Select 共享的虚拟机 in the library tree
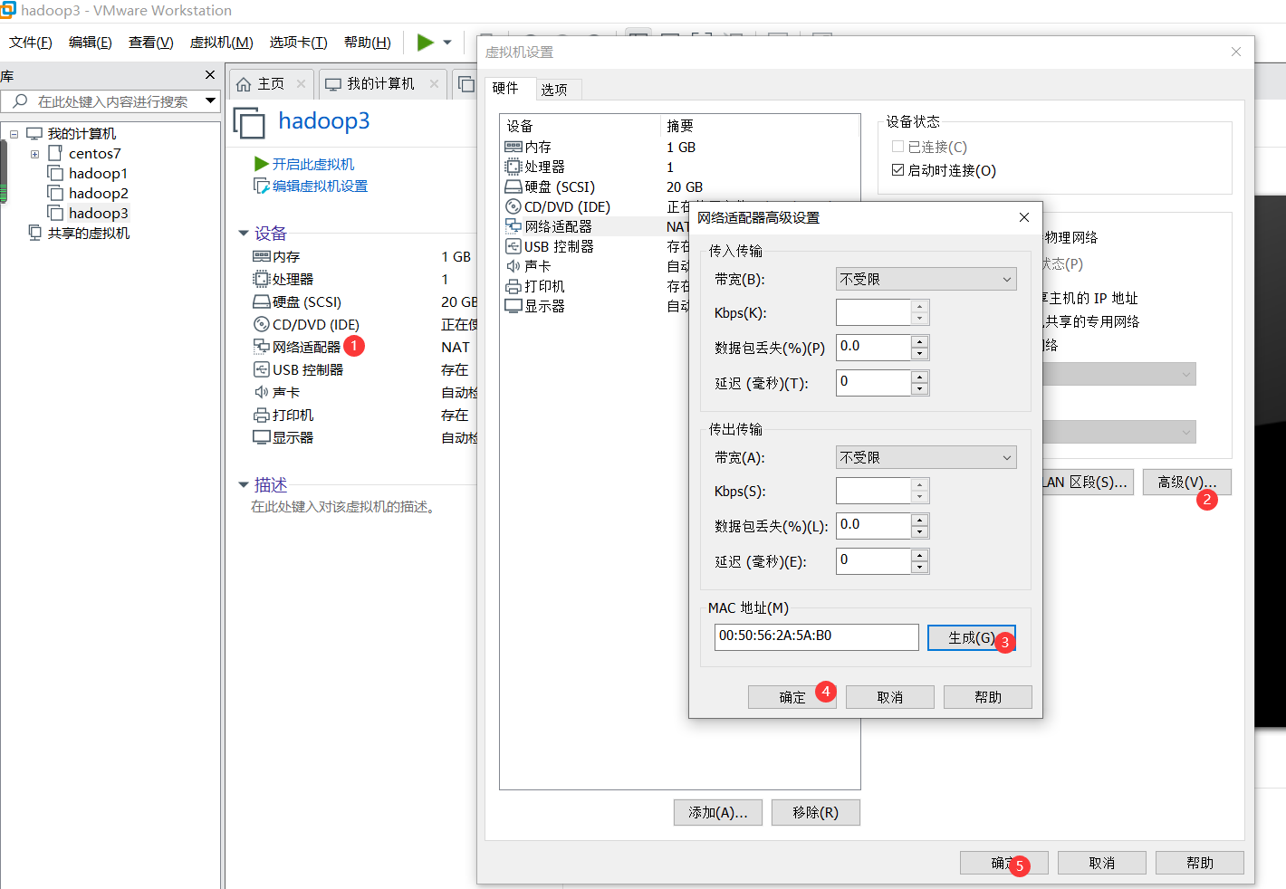 pyautogui.click(x=89, y=233)
